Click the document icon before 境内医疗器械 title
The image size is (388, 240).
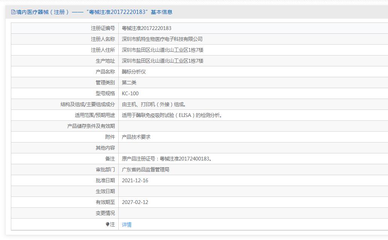13,12
